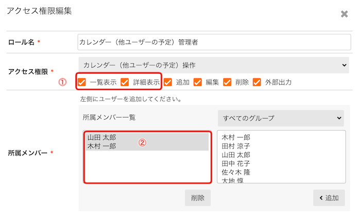Image resolution: width=356 pixels, height=215 pixels.
Task: Toggle the 編集 permission checkbox
Action: (197, 82)
